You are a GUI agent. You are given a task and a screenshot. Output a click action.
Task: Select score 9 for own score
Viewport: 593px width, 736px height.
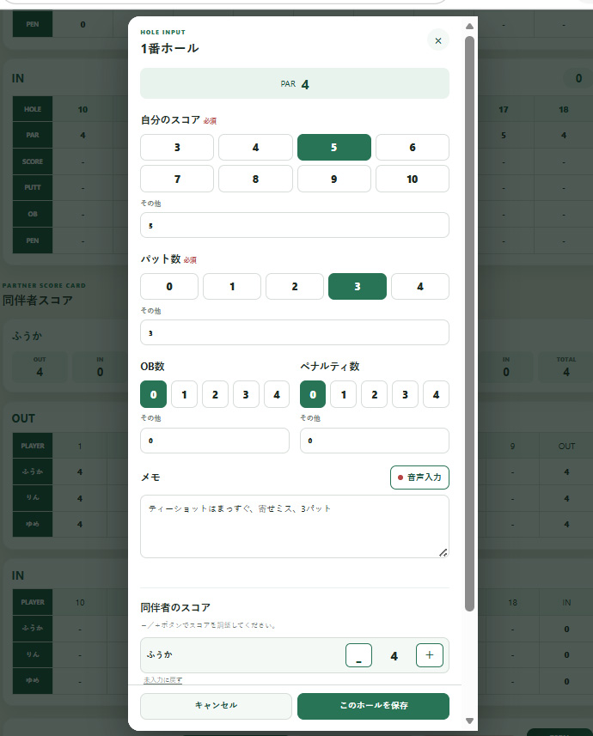click(x=334, y=179)
